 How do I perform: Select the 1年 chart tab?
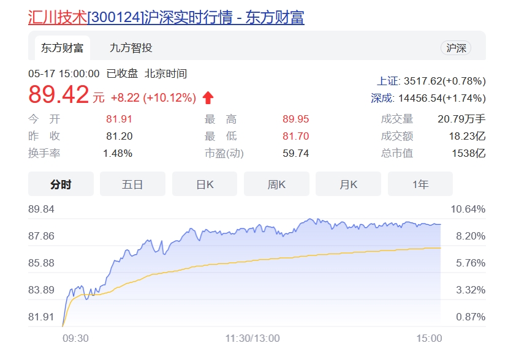[x=420, y=184]
